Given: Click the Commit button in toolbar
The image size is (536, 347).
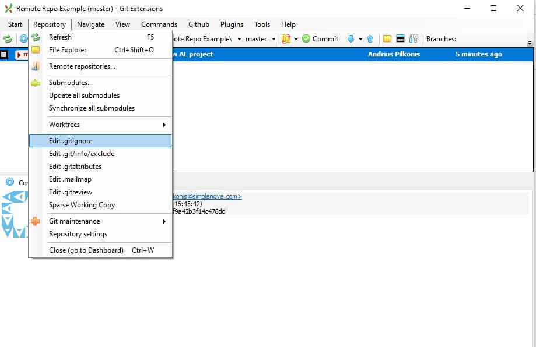Looking at the screenshot, I should point(320,39).
